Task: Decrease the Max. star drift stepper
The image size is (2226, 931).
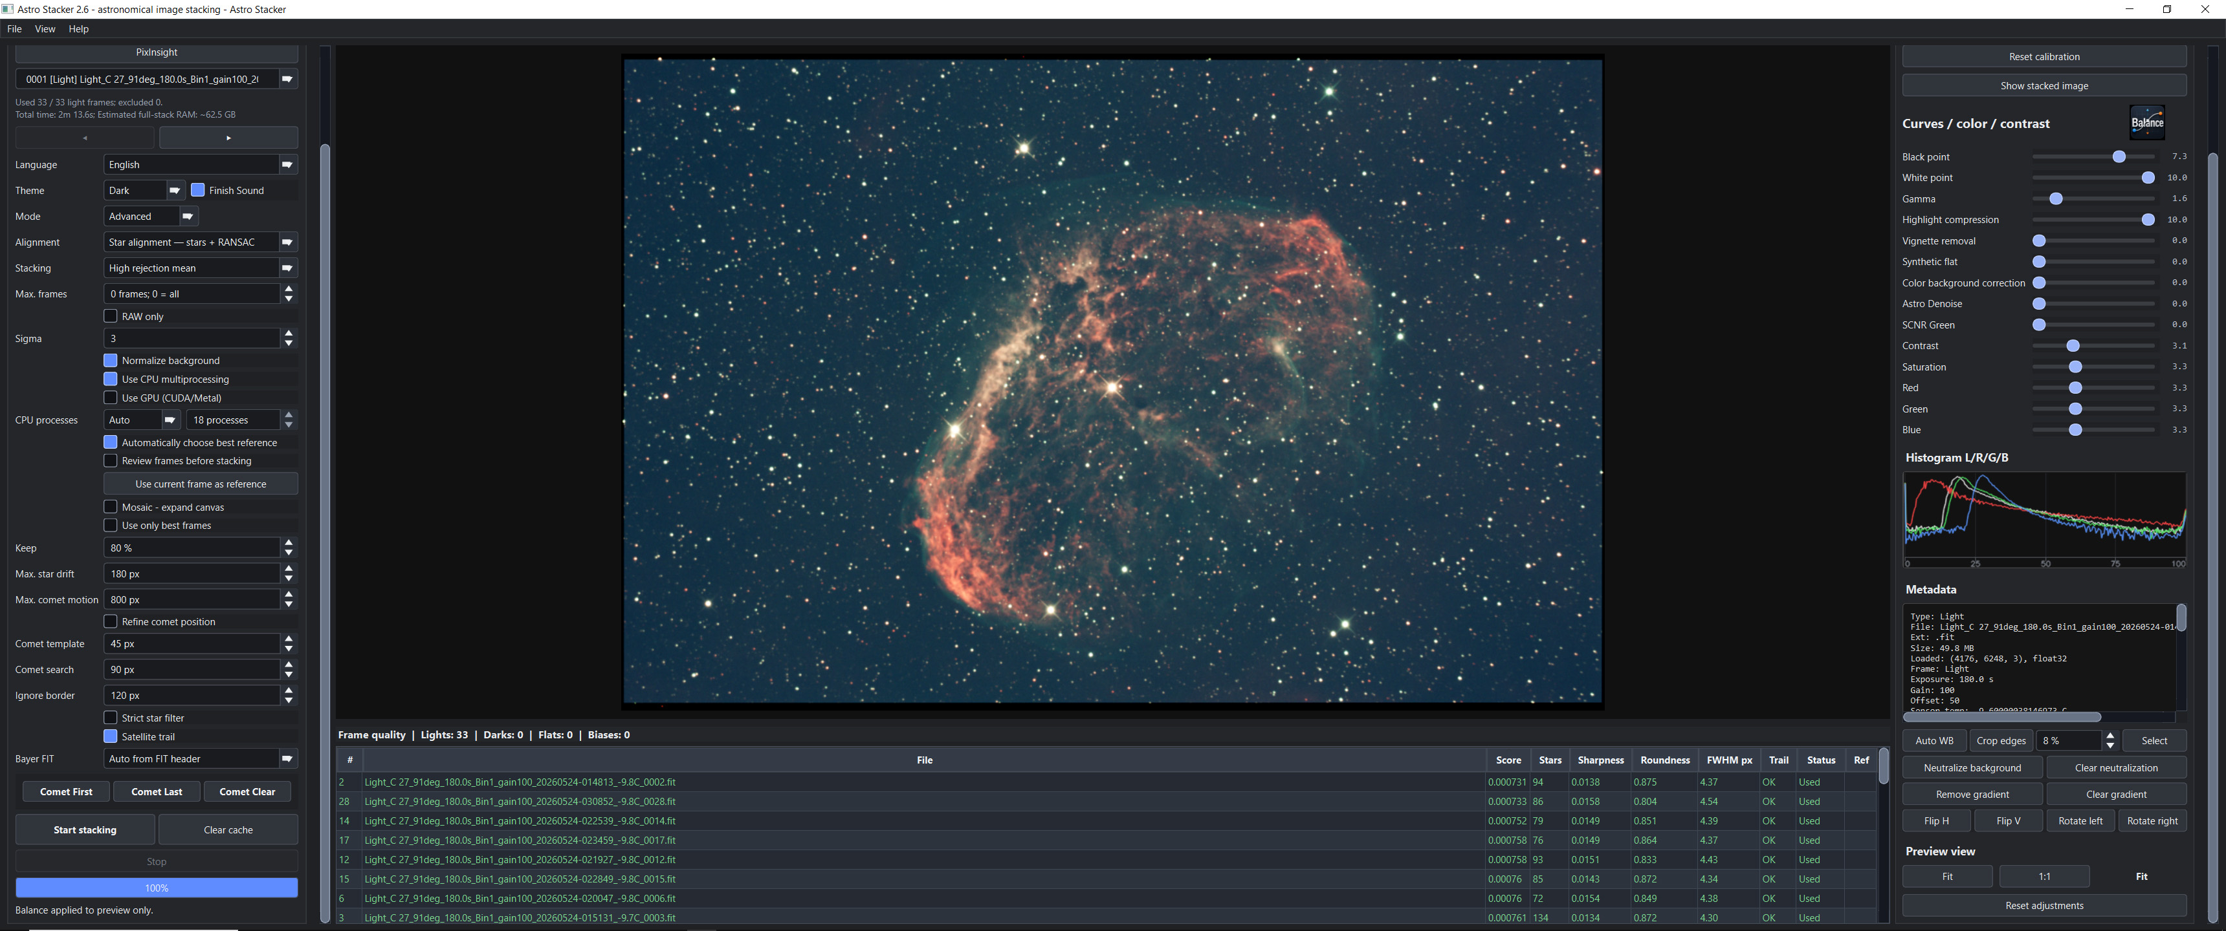Action: point(289,579)
